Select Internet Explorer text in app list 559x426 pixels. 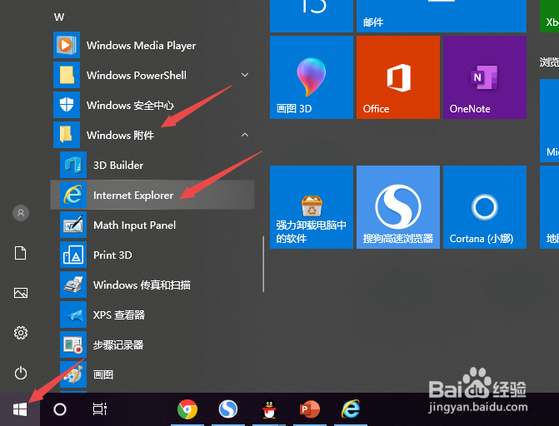(x=133, y=196)
